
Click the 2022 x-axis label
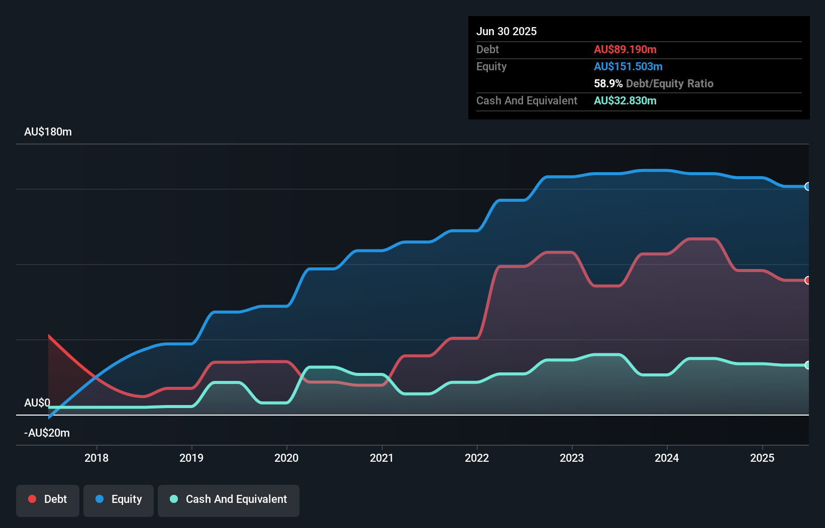coord(477,458)
